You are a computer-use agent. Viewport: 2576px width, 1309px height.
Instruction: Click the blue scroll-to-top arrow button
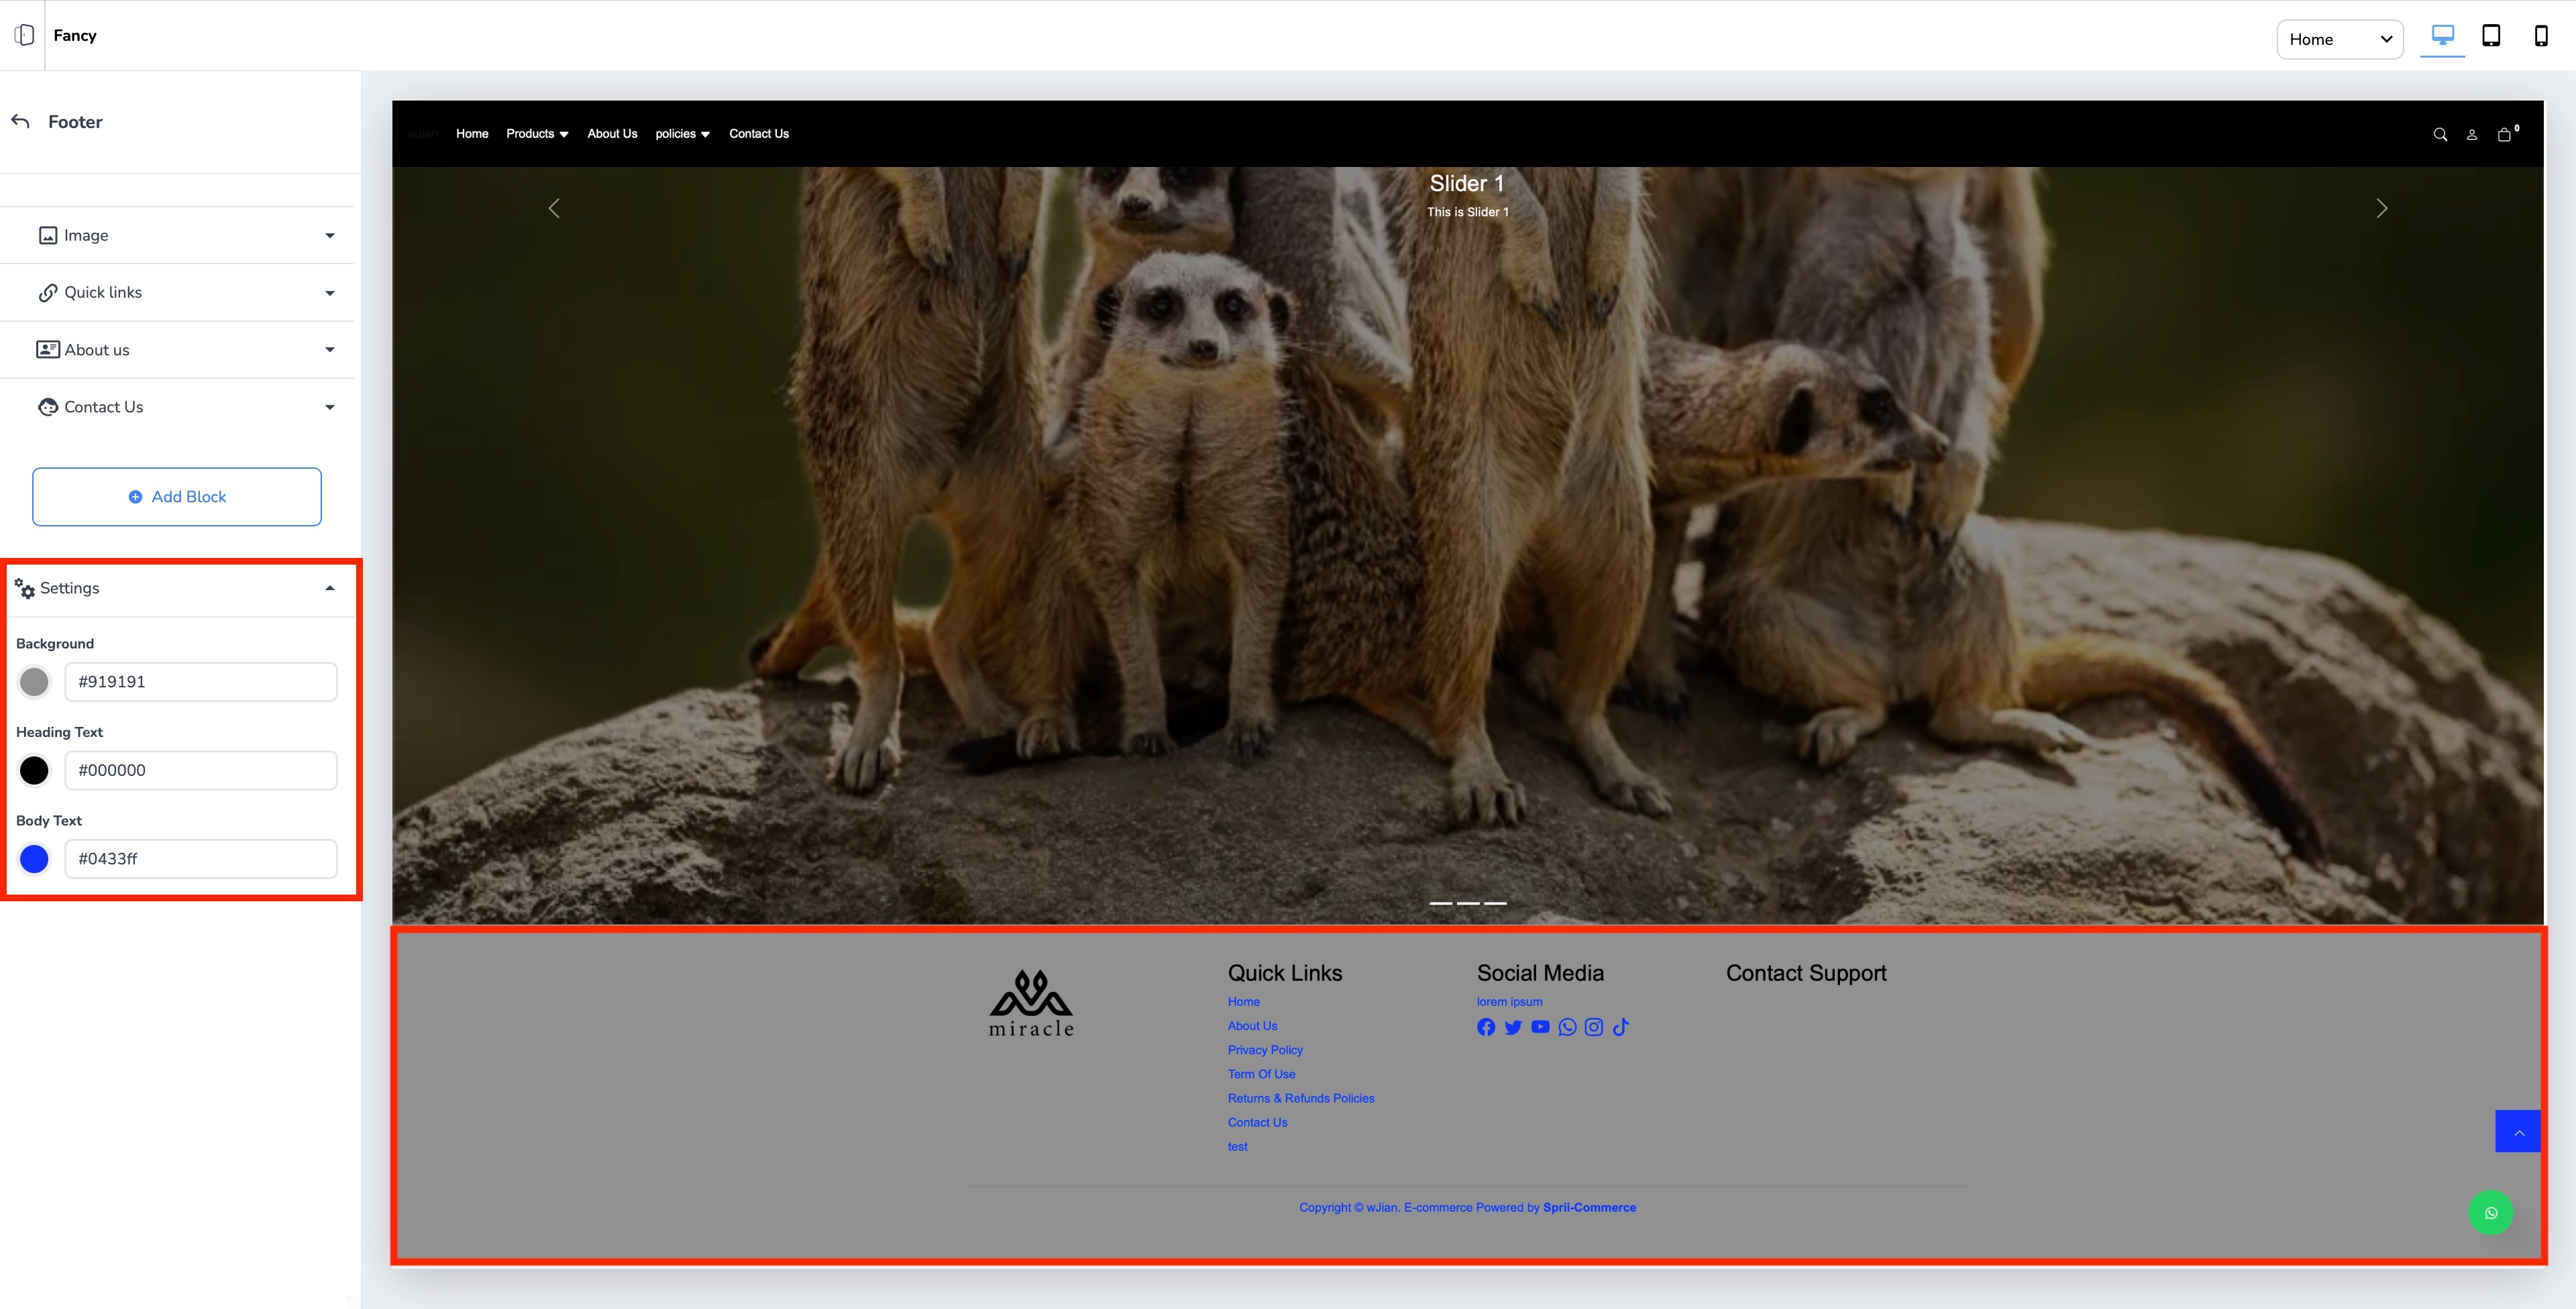coord(2518,1131)
